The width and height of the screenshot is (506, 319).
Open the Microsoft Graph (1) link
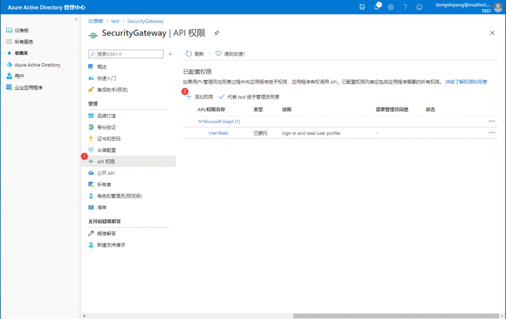tap(221, 121)
